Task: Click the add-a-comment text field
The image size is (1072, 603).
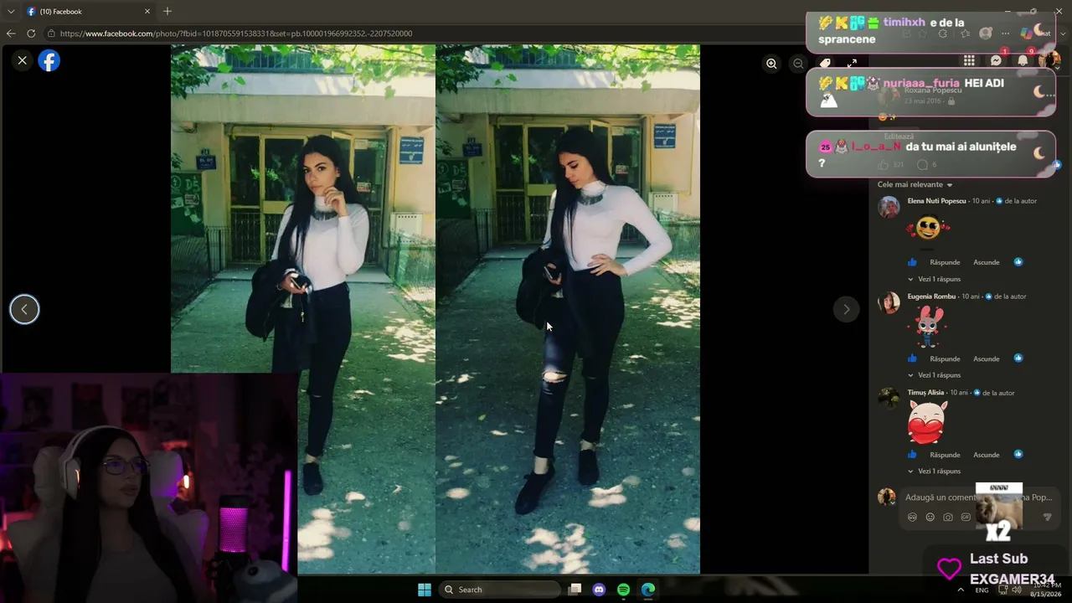Action: click(978, 497)
